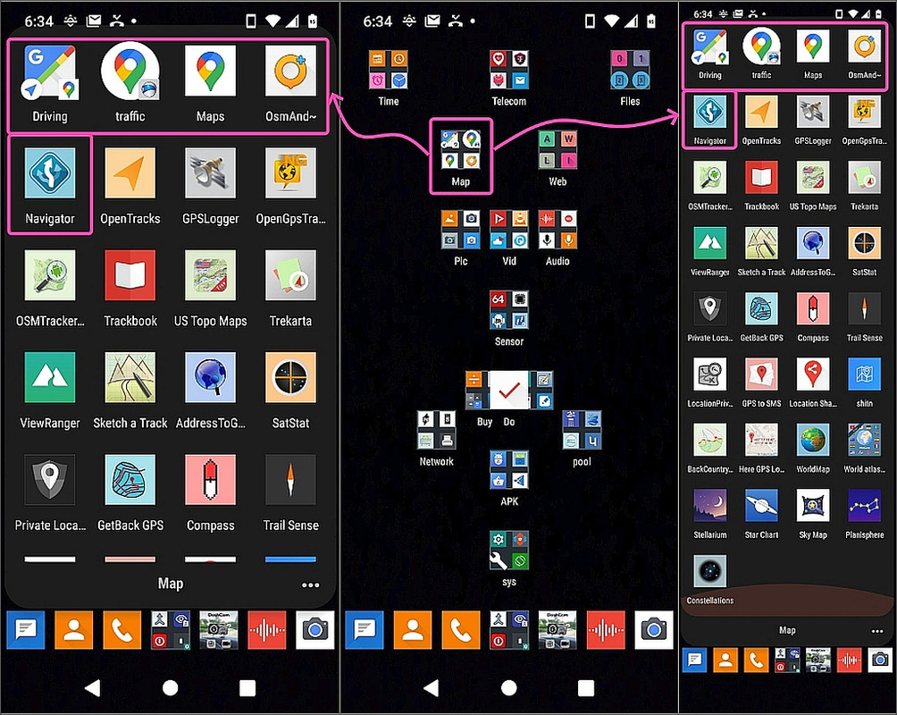Screen dimensions: 897x715
Task: Launch Sketch a Track in left folder
Action: (130, 378)
